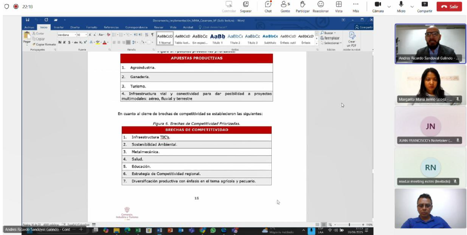This screenshot has width=467, height=235.
Task: Open the Reaccionar emoji reactions
Action: [320, 5]
